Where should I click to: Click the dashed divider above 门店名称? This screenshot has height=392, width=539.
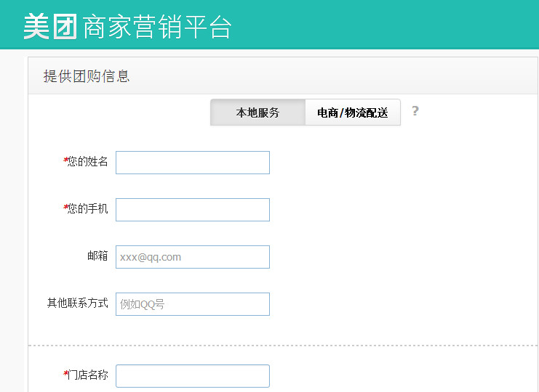(284, 345)
